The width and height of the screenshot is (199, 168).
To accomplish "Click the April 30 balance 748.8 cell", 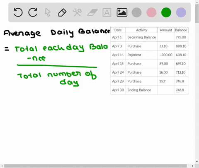I will 181,90.
